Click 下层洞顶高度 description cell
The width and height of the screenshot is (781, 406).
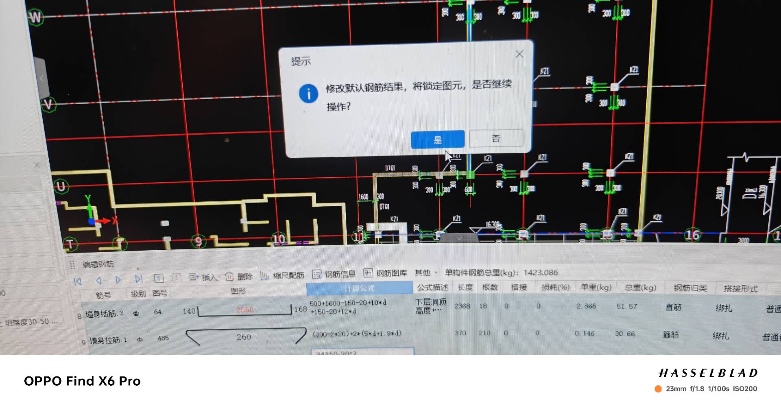click(431, 306)
